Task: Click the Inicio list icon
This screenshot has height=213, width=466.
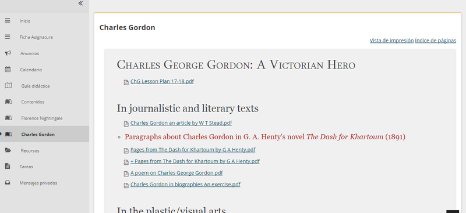Action: (8, 21)
